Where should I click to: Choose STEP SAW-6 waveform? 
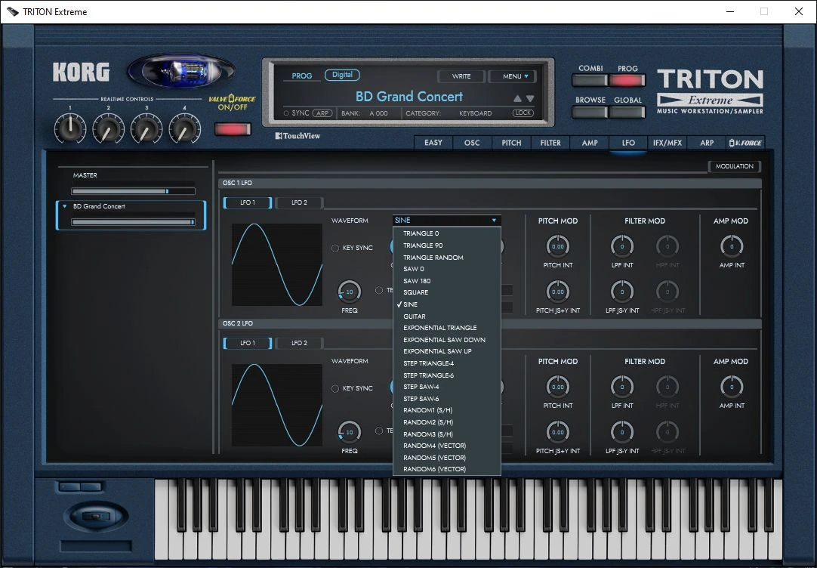(446, 399)
